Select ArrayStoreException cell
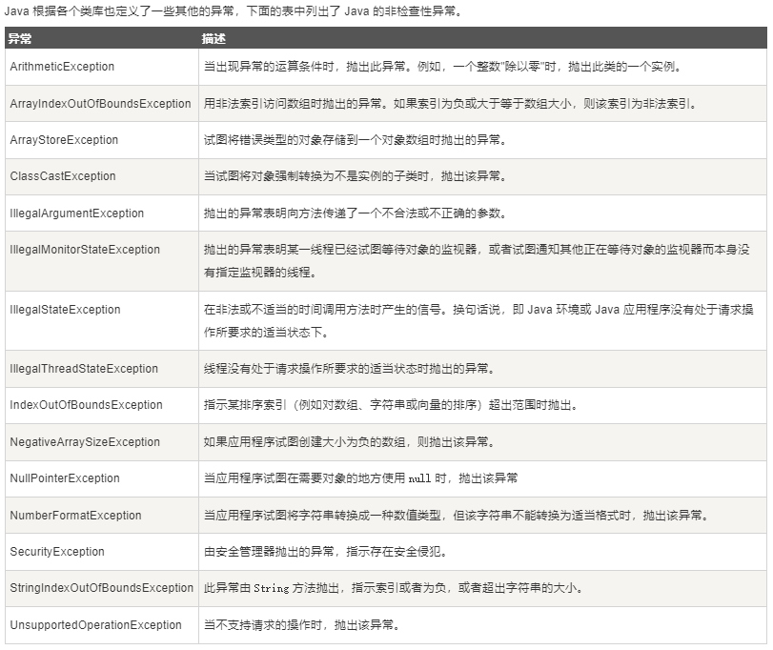This screenshot has height=650, width=773. click(x=102, y=140)
